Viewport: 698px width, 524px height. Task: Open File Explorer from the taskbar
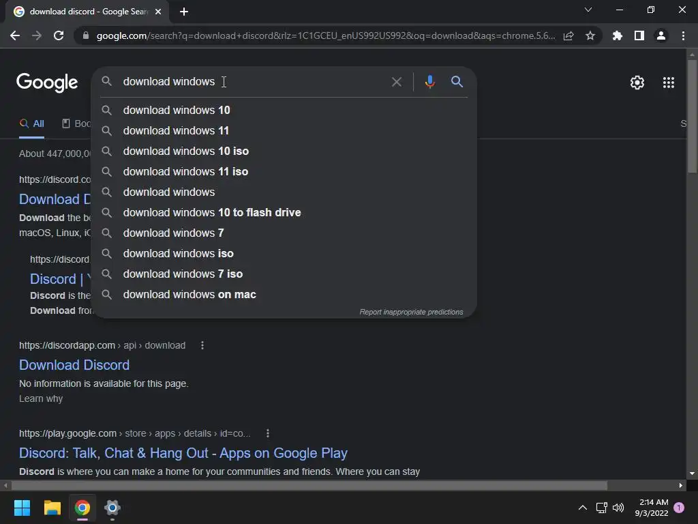[52, 508]
